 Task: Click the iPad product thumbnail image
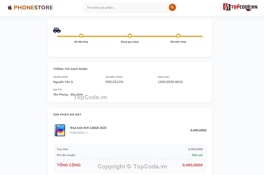coord(59,130)
